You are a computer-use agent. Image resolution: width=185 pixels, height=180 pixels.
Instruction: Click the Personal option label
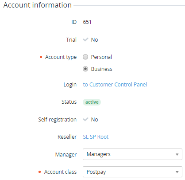tap(101, 57)
